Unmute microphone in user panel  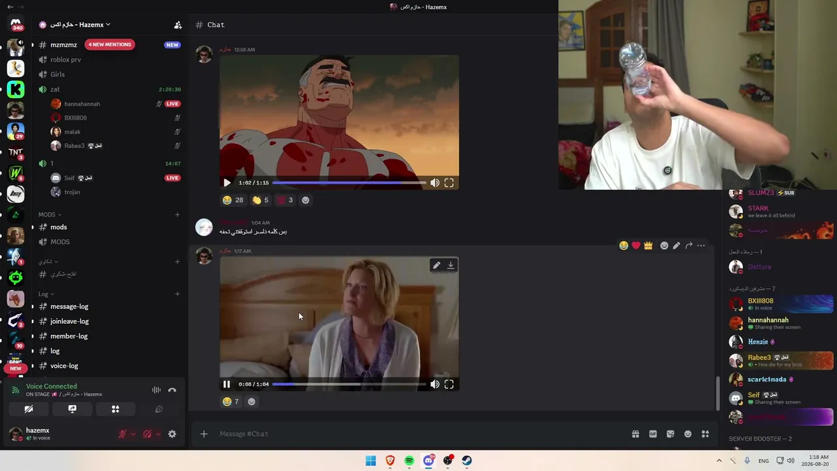point(122,434)
